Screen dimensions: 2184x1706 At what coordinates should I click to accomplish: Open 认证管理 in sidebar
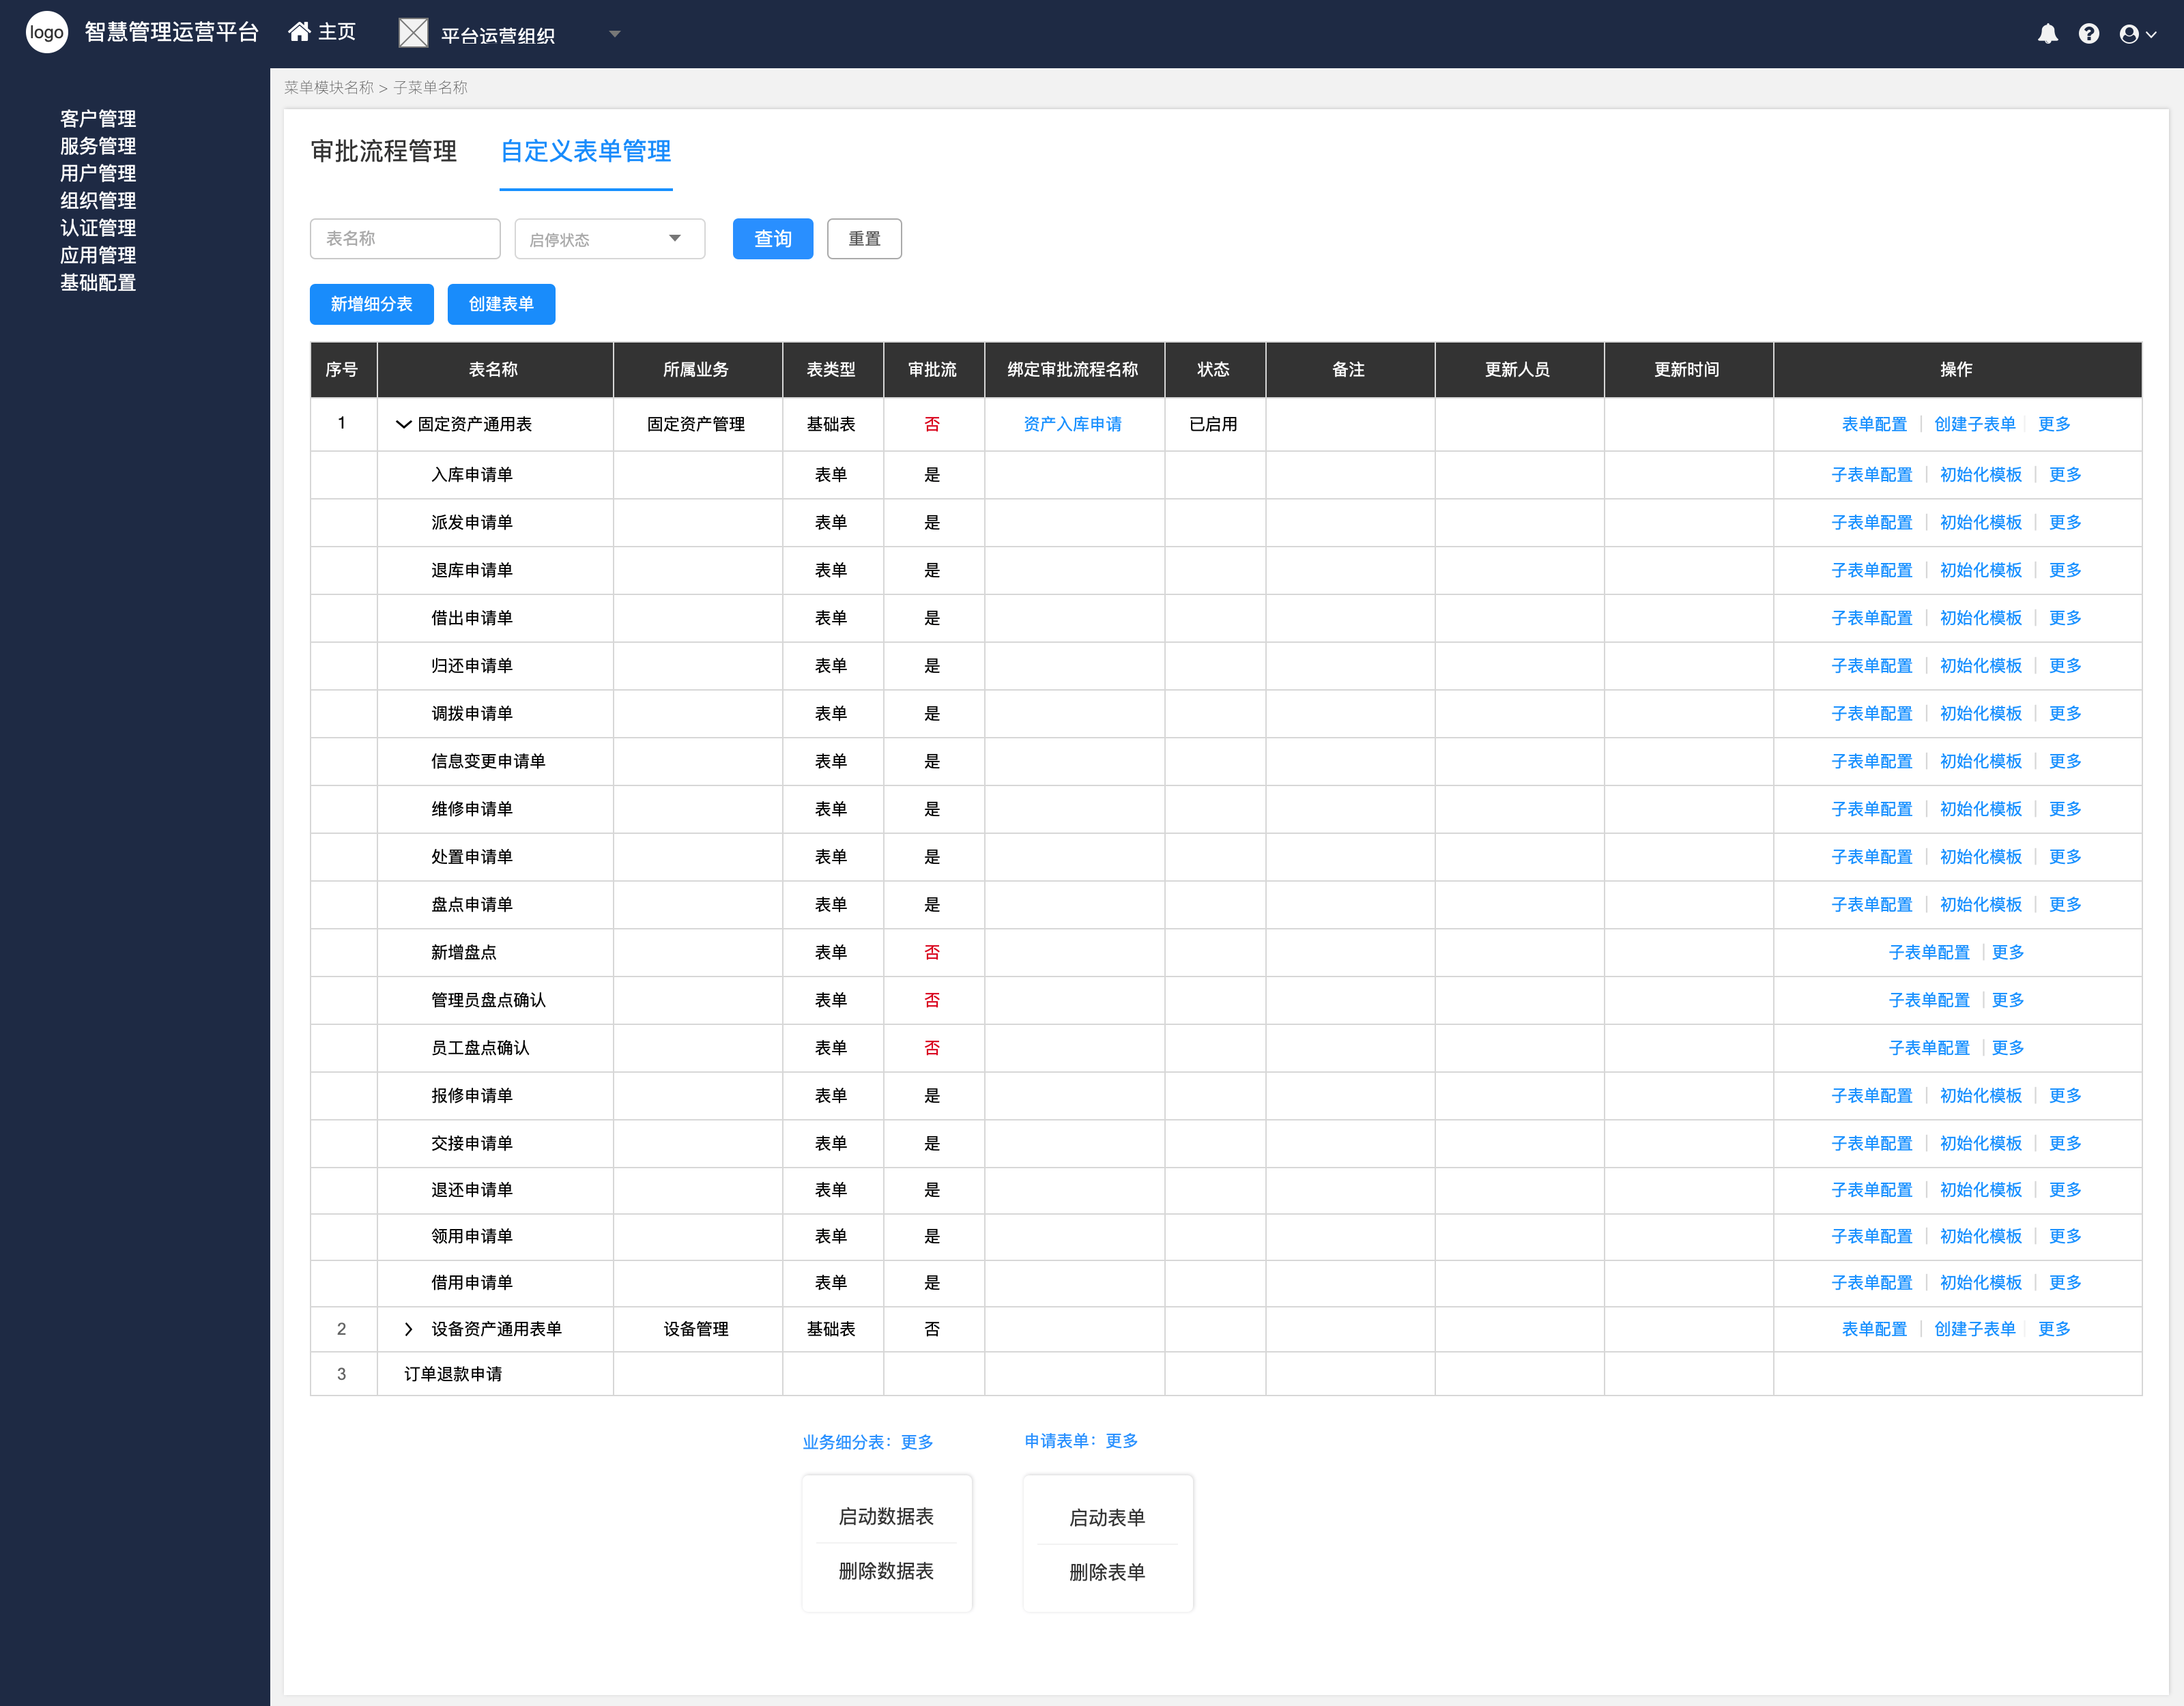[x=98, y=228]
